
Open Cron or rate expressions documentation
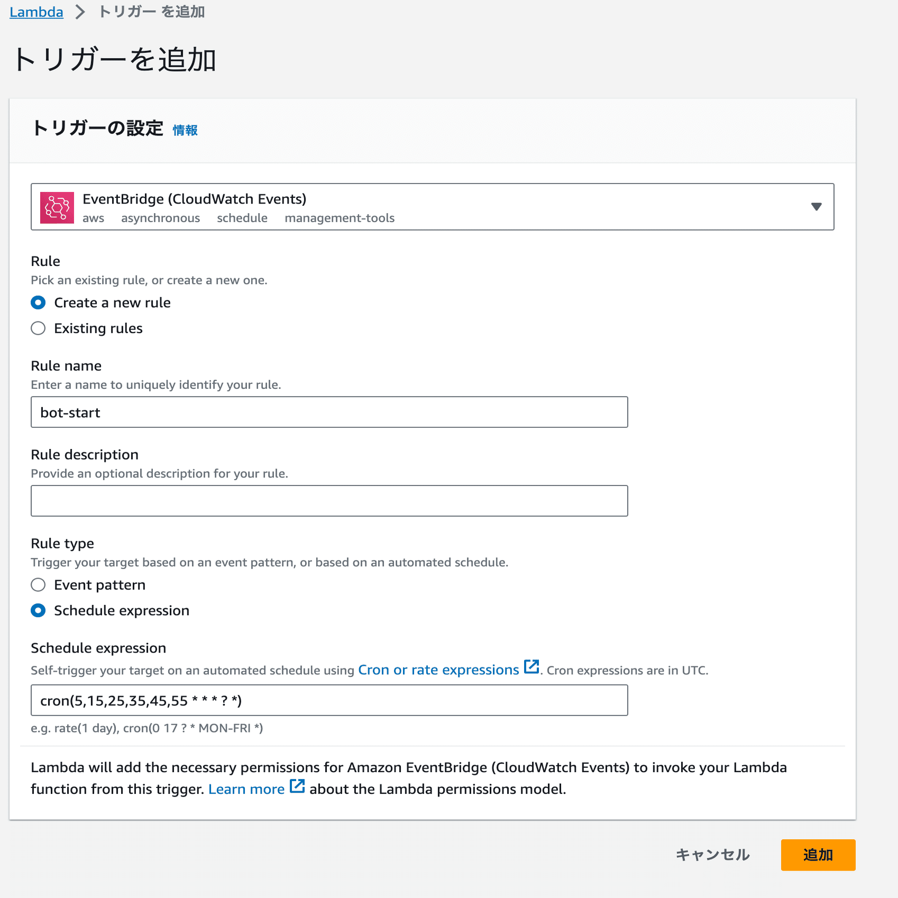coord(438,670)
